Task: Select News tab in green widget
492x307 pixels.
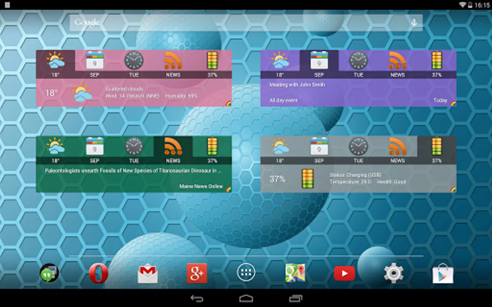Action: (173, 150)
